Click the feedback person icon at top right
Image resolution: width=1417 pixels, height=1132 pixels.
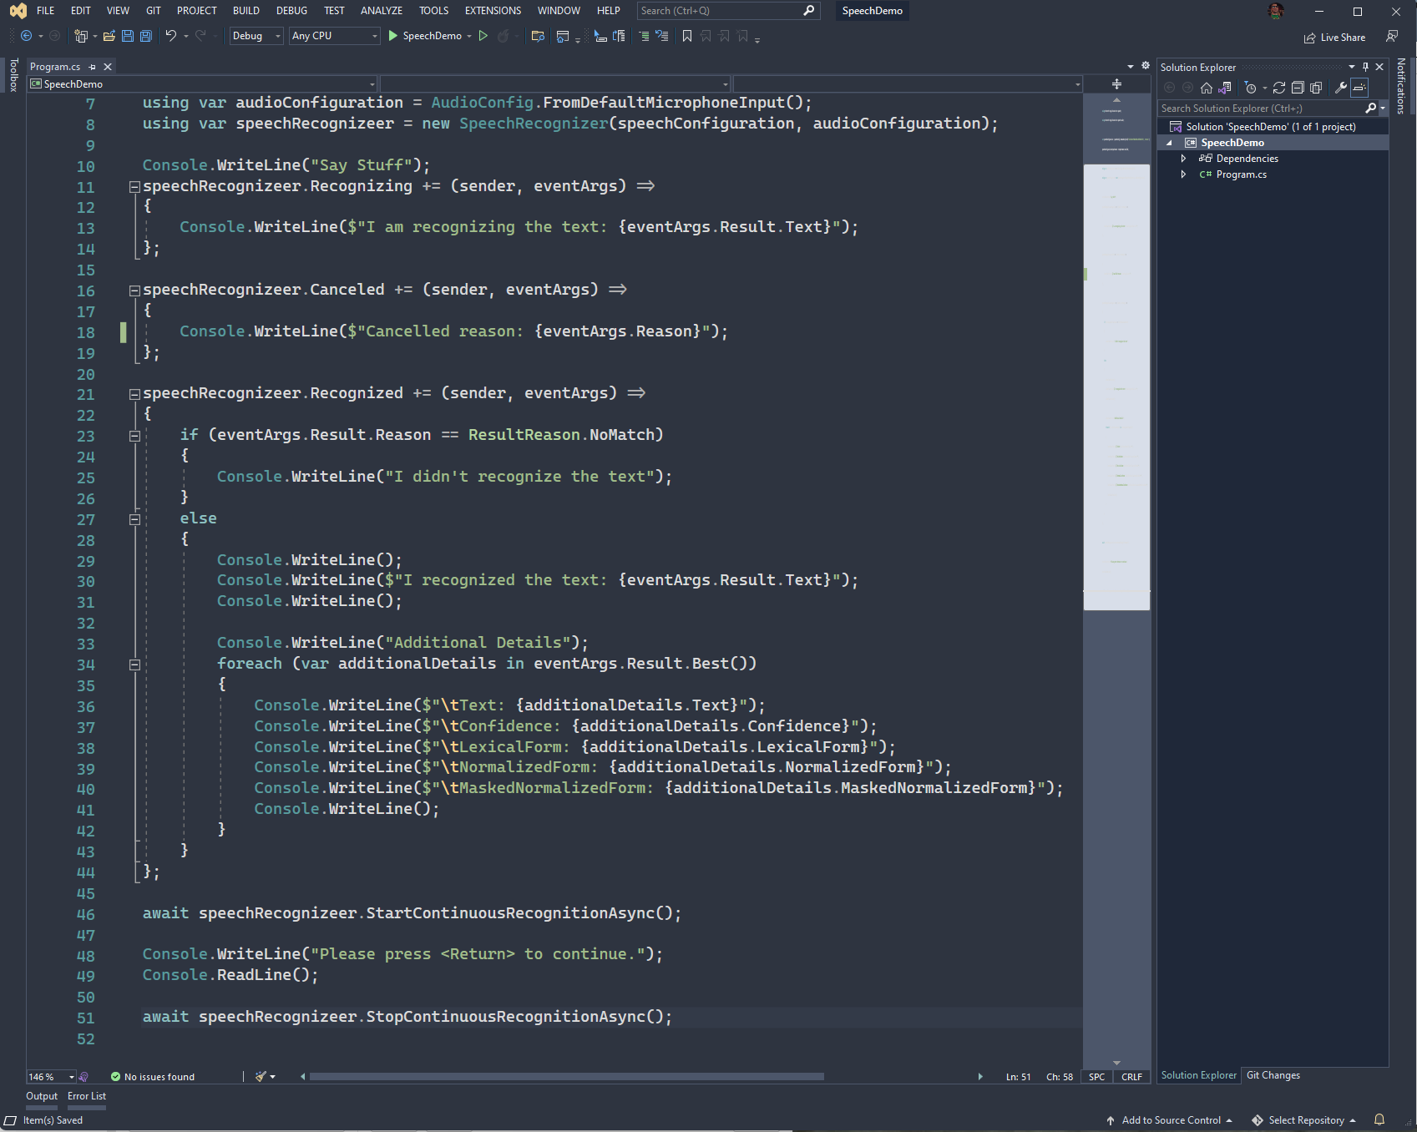[1392, 36]
